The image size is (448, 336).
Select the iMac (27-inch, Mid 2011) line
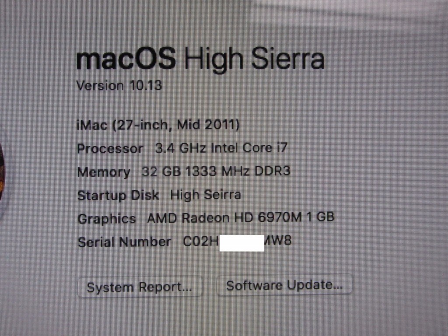tap(158, 125)
